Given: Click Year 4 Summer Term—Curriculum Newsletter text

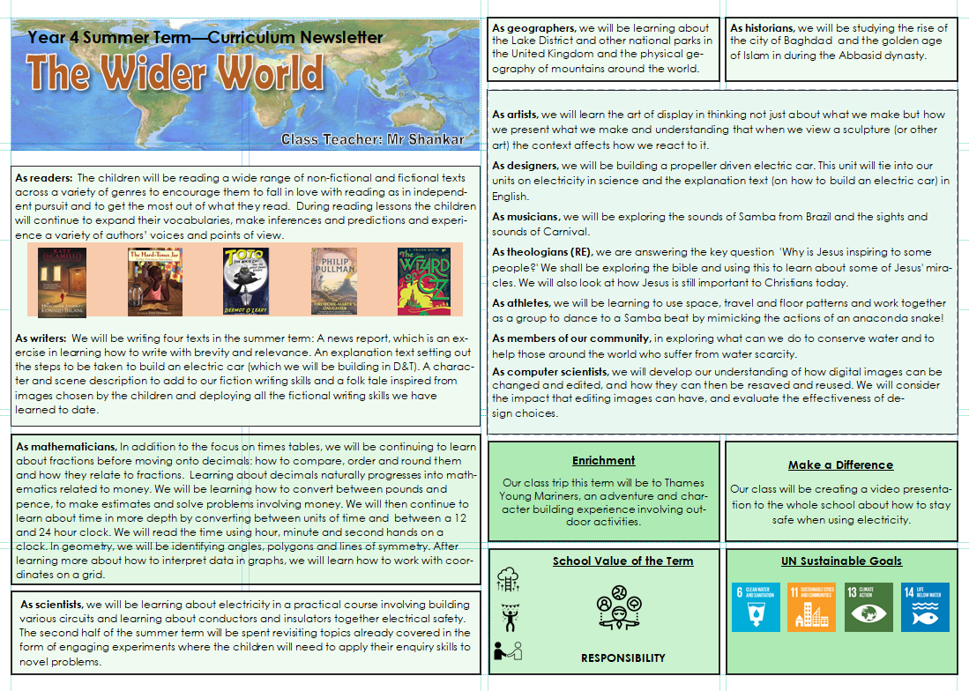Looking at the screenshot, I should click(205, 38).
